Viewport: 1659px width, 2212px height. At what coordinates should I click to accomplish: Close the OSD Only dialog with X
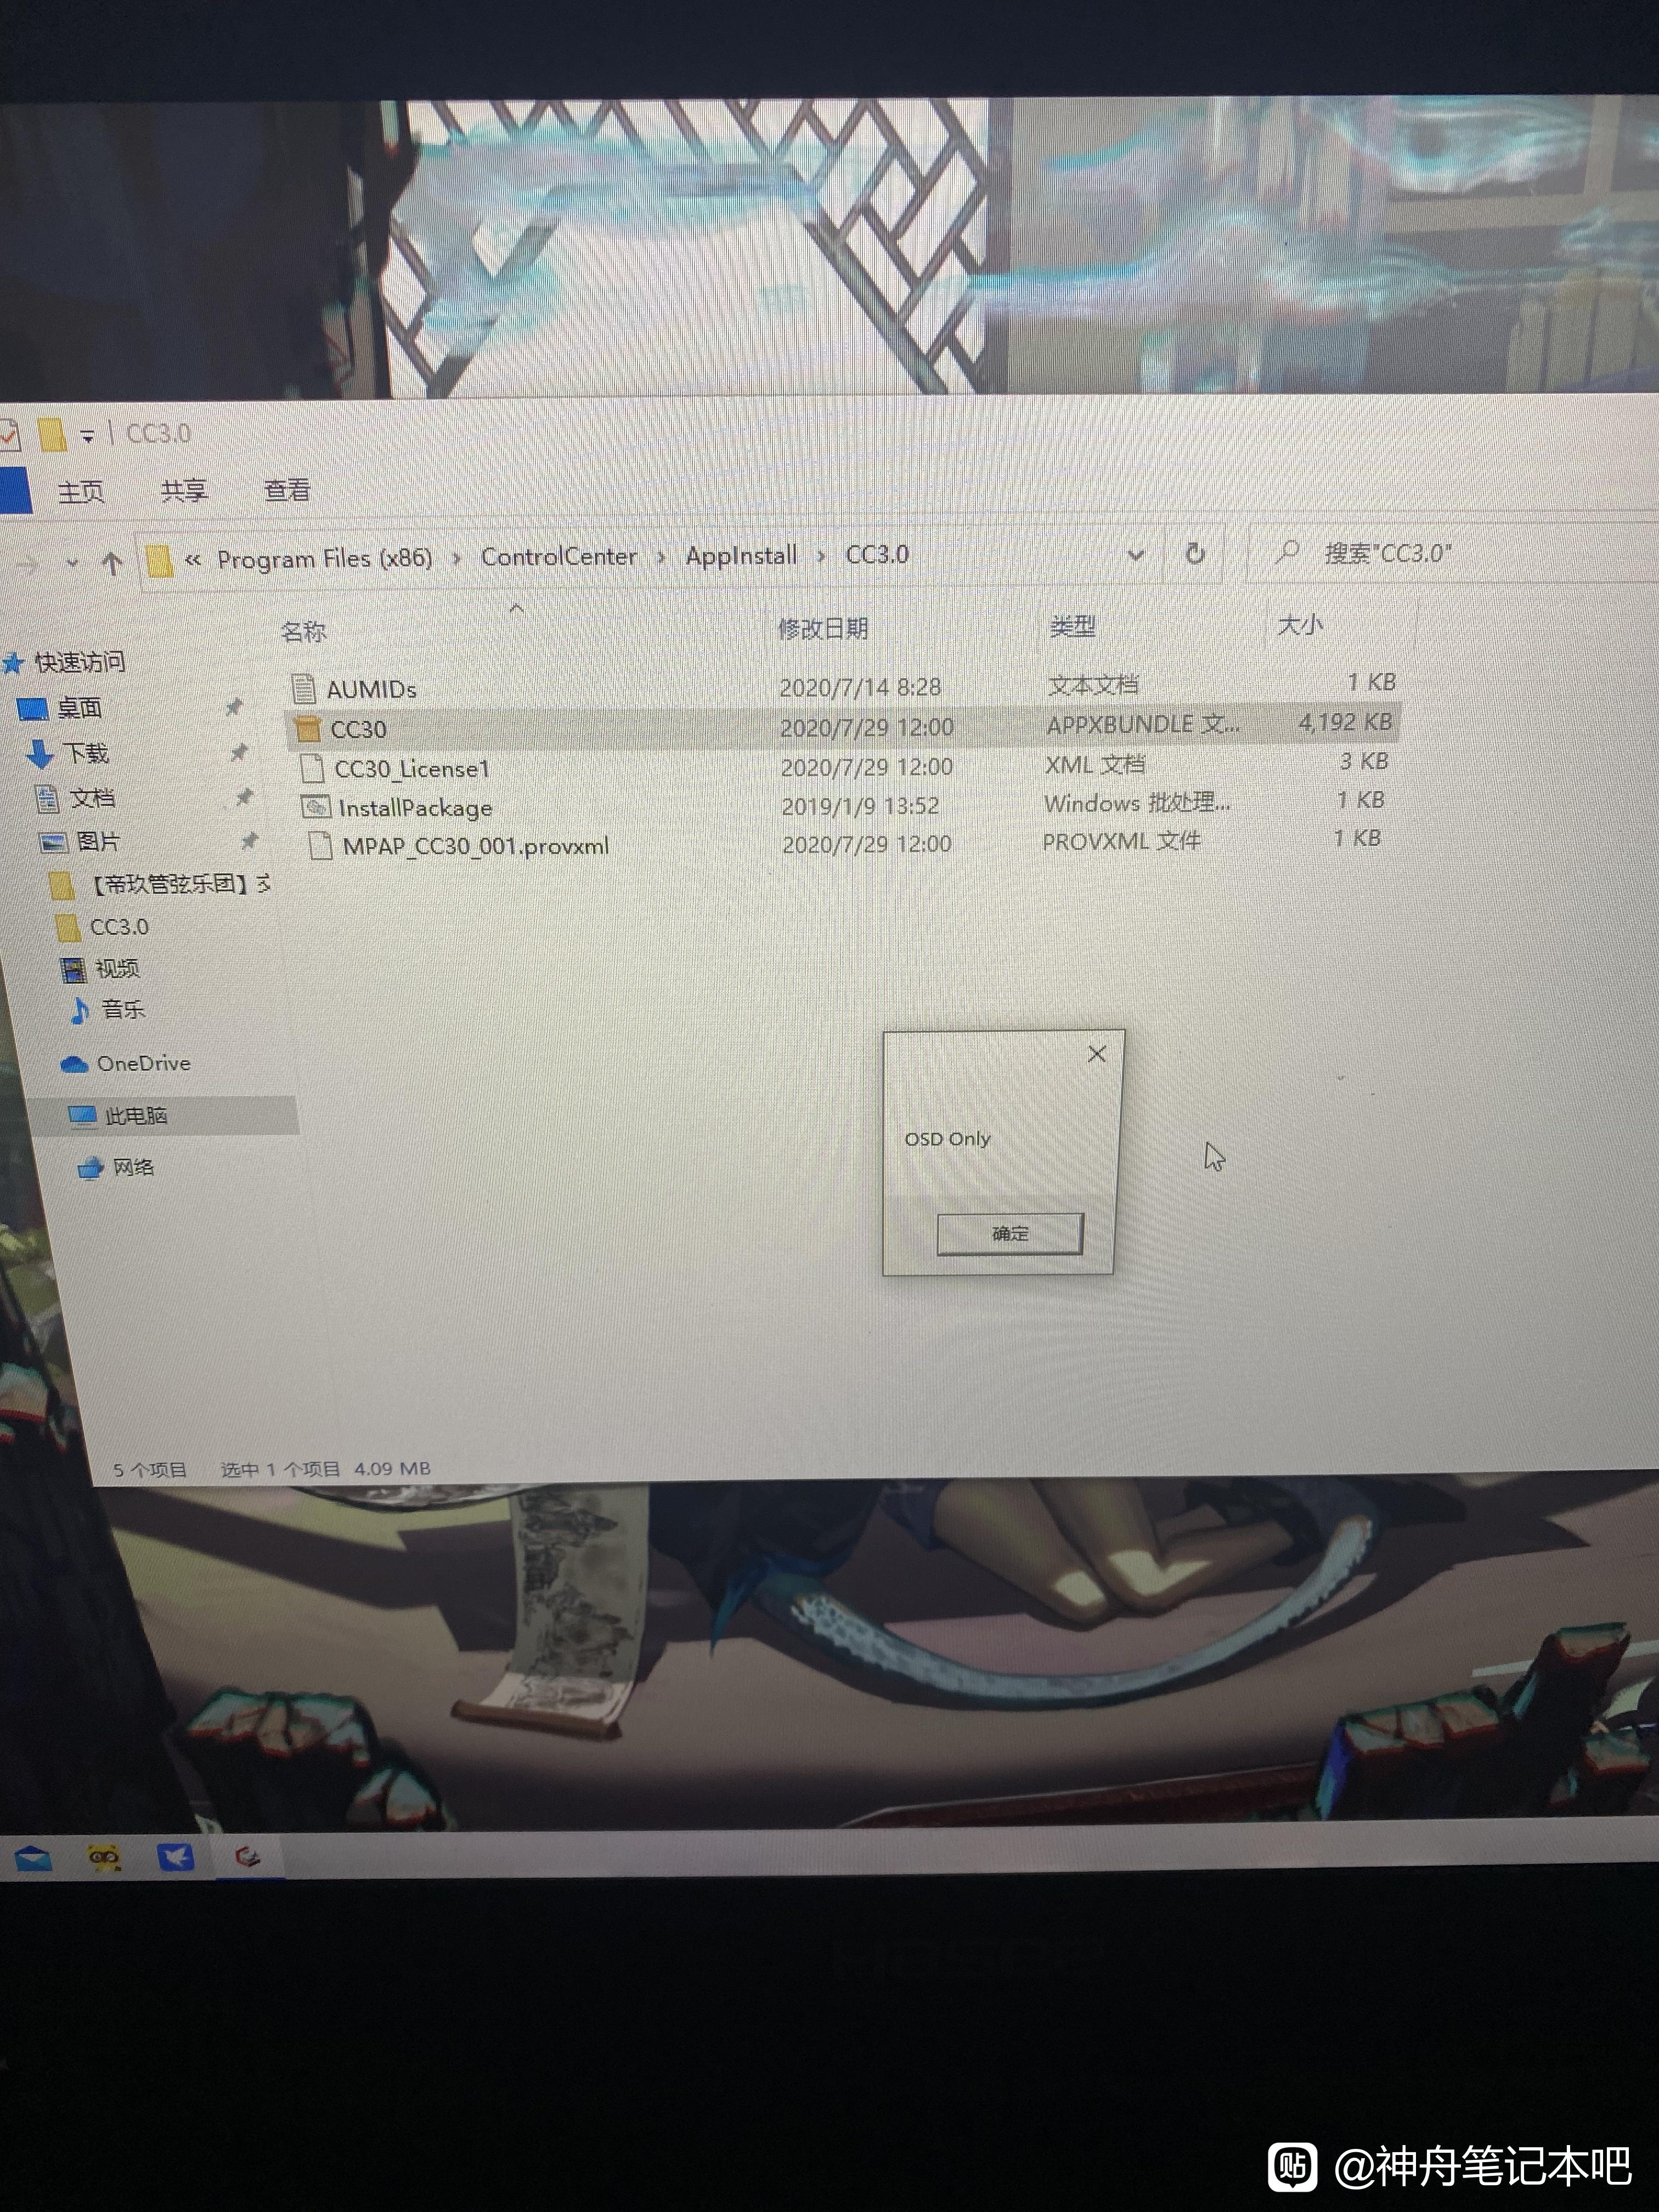(x=1097, y=1054)
